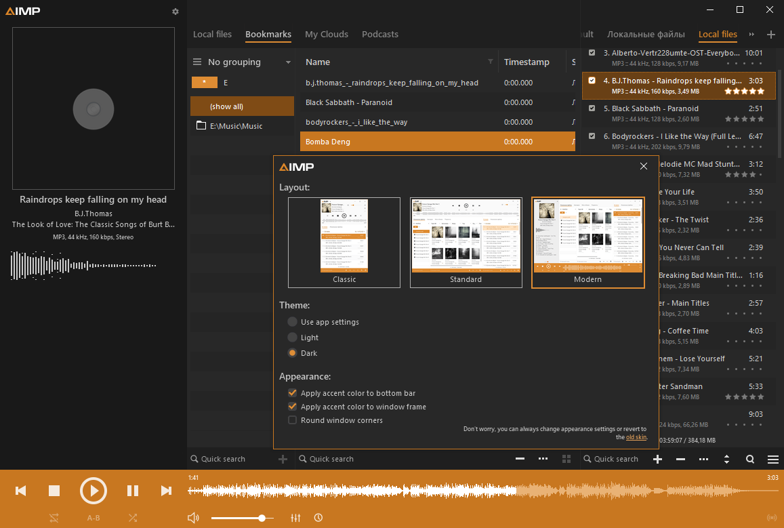Image resolution: width=784 pixels, height=528 pixels.
Task: Pause the current track
Action: click(x=133, y=491)
